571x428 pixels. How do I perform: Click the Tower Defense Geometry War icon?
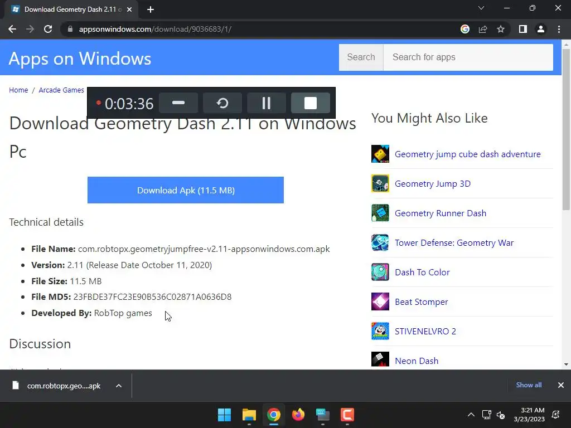click(380, 242)
